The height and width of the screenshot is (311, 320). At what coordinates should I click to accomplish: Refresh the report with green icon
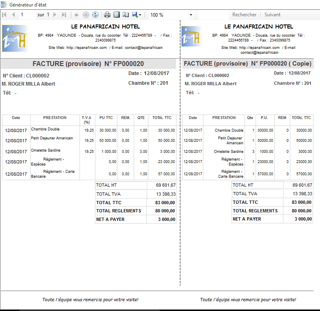pos(95,15)
